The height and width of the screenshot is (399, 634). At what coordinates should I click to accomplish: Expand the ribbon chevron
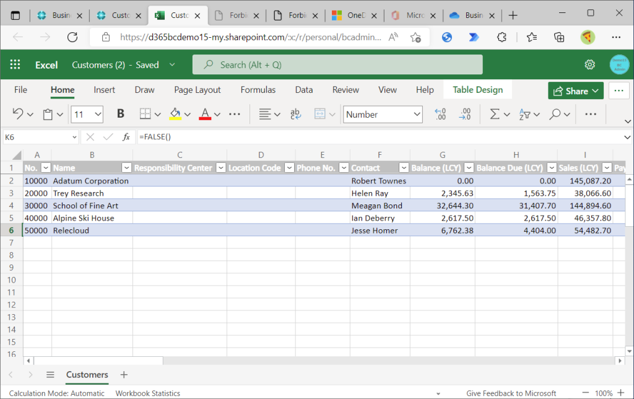click(x=628, y=121)
